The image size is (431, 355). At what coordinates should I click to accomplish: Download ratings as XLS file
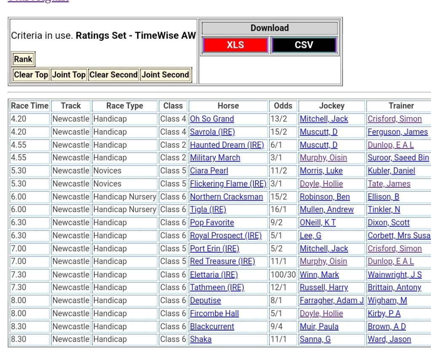pos(235,45)
